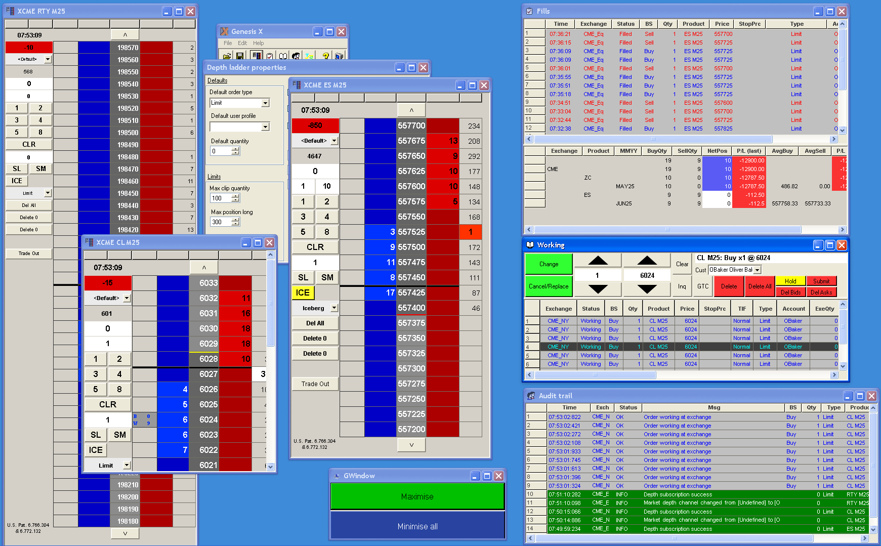This screenshot has width=881, height=546.
Task: Click the depth ladder icon in Genesis X toolbar
Action: pyautogui.click(x=257, y=55)
